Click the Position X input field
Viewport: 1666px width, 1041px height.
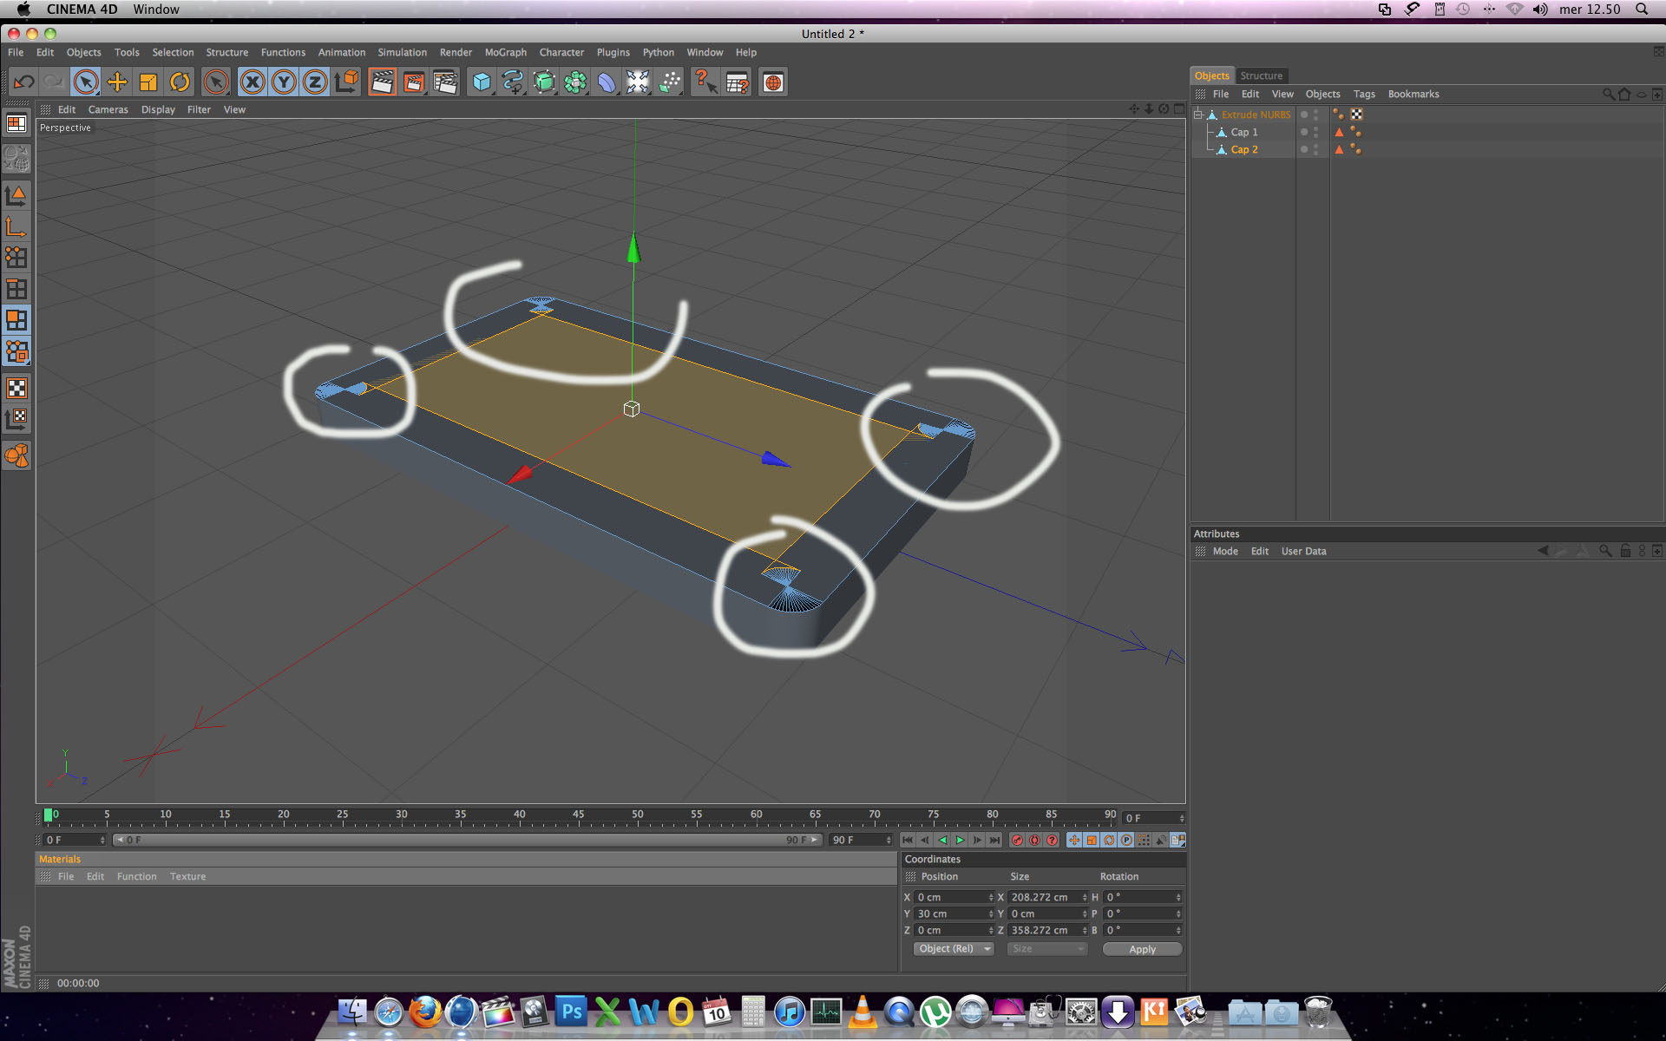(x=952, y=897)
